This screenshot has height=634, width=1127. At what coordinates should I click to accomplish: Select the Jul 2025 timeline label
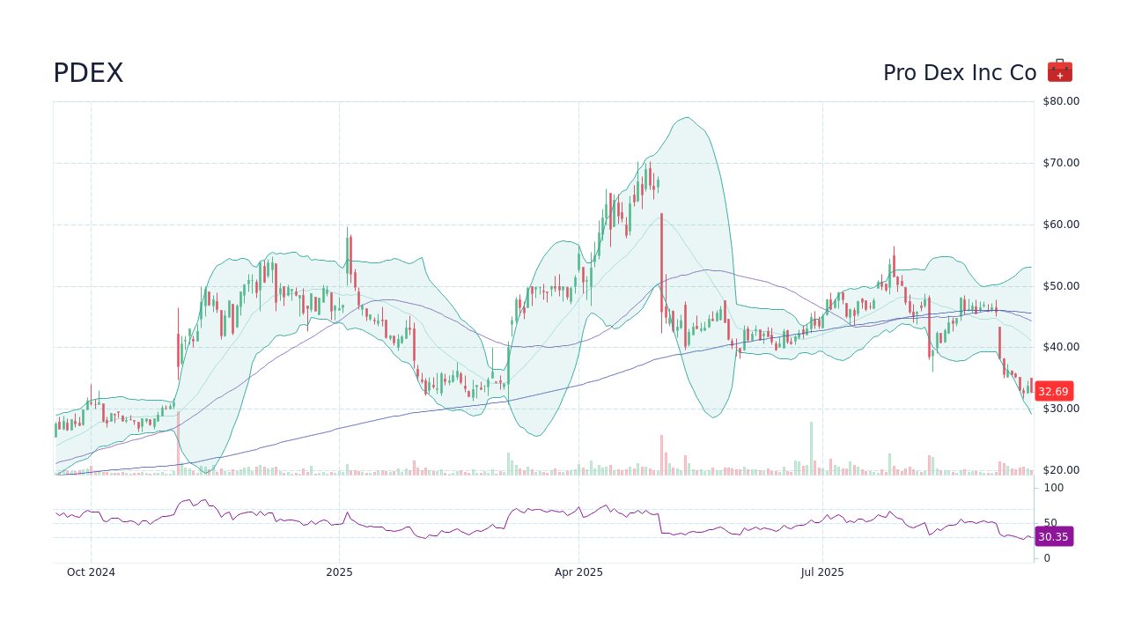[823, 571]
